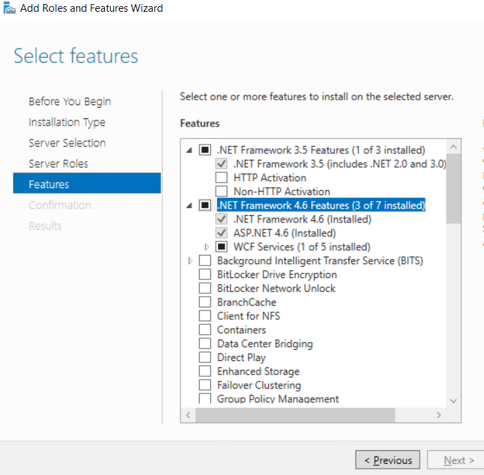The image size is (484, 475).
Task: Expand Background Intelligent Transfer Service node
Action: [190, 261]
